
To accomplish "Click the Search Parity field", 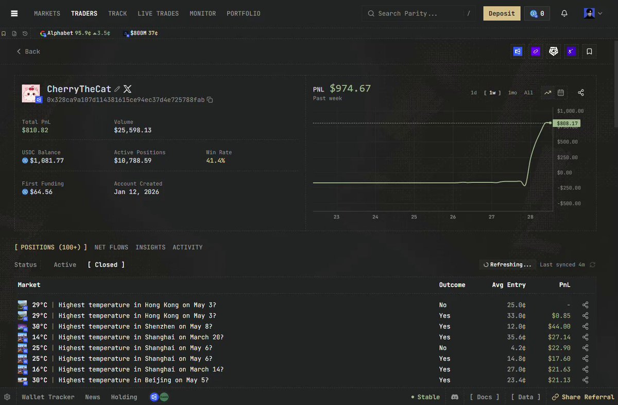I will 420,13.
